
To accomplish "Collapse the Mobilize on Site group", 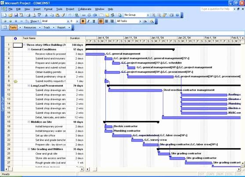I will (29, 122).
